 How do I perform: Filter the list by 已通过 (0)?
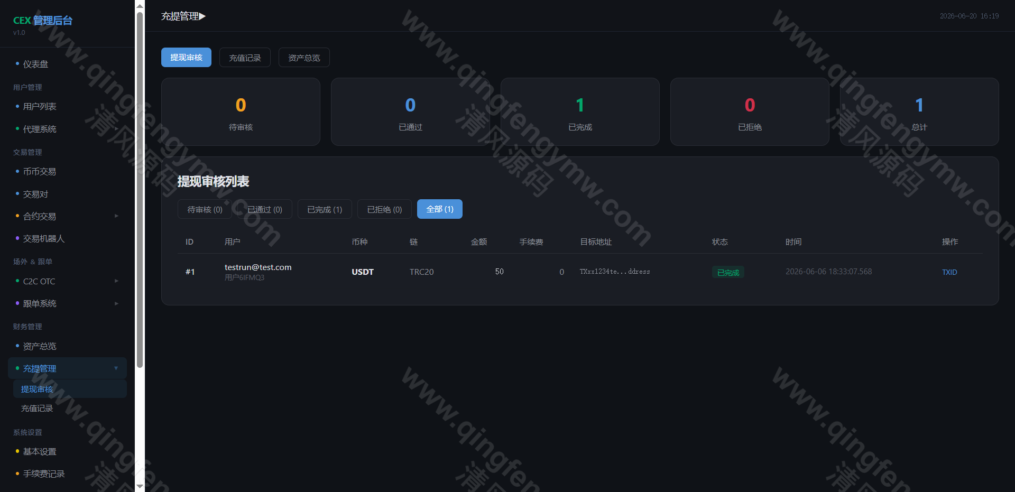[x=265, y=209]
